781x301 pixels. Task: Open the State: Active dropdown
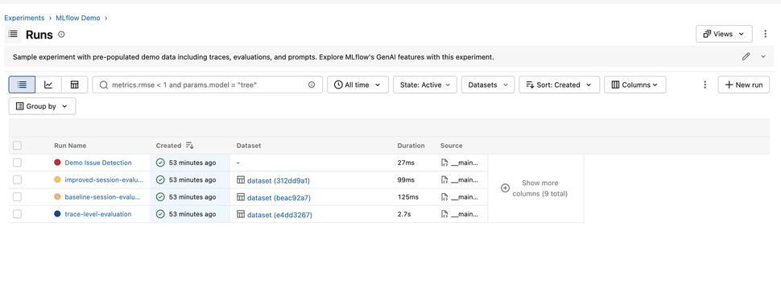pos(425,85)
